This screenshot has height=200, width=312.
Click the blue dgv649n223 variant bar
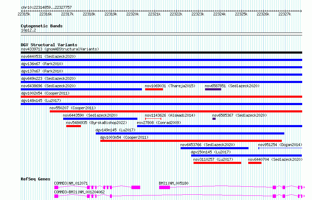(x=161, y=82)
